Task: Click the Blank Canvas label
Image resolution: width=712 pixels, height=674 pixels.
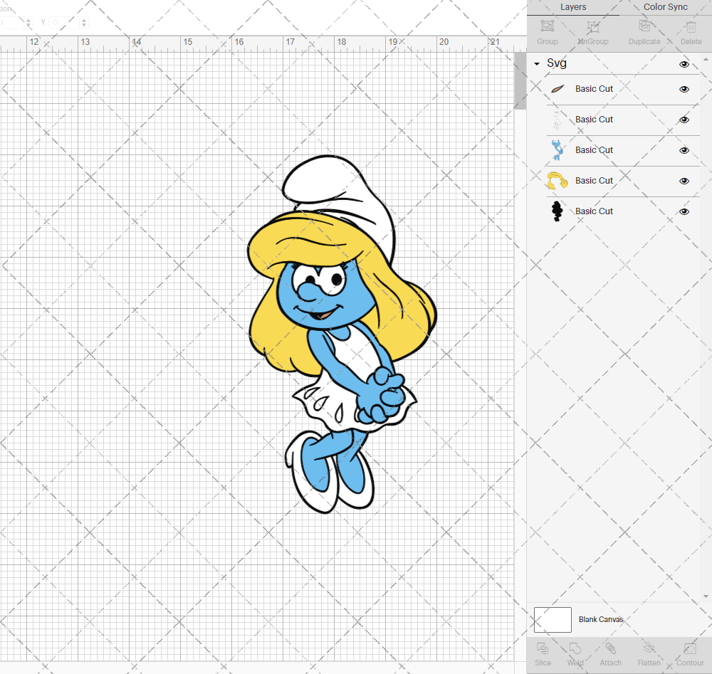Action: tap(601, 619)
